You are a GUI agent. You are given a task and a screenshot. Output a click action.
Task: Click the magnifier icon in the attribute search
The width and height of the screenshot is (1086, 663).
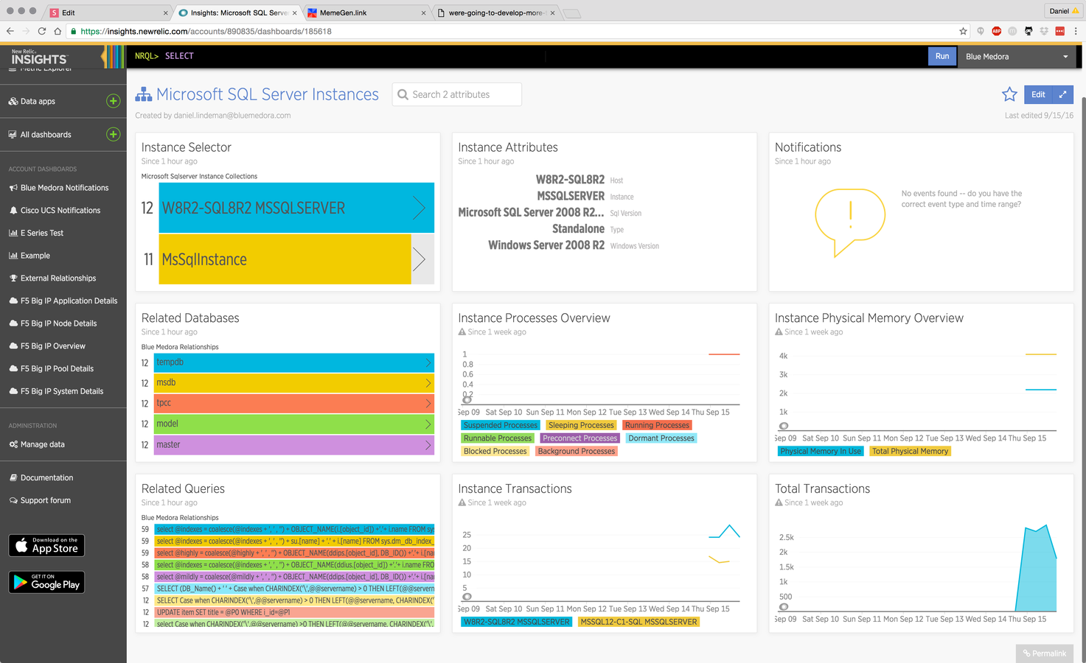tap(403, 94)
